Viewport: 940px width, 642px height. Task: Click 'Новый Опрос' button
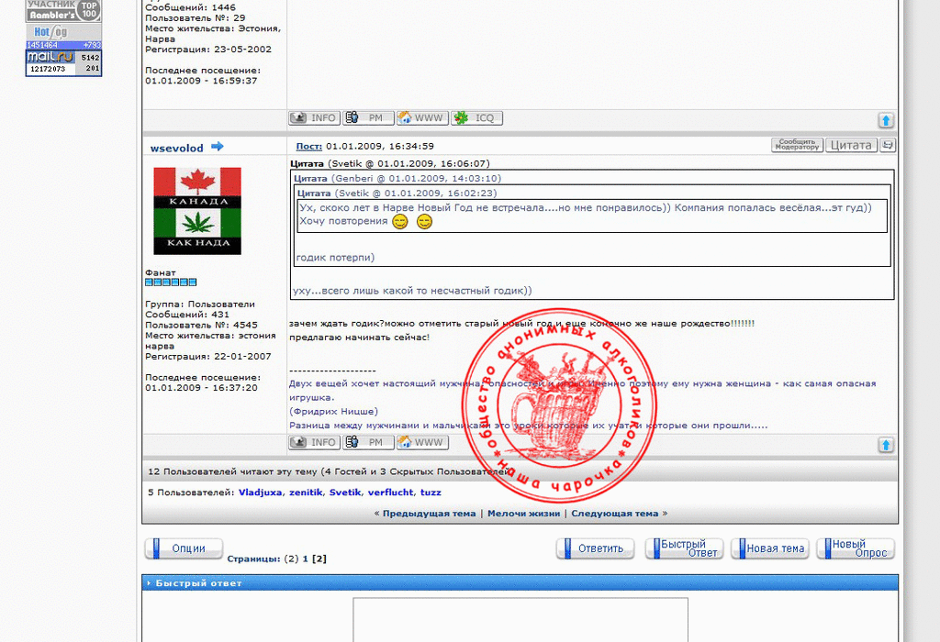tap(856, 548)
